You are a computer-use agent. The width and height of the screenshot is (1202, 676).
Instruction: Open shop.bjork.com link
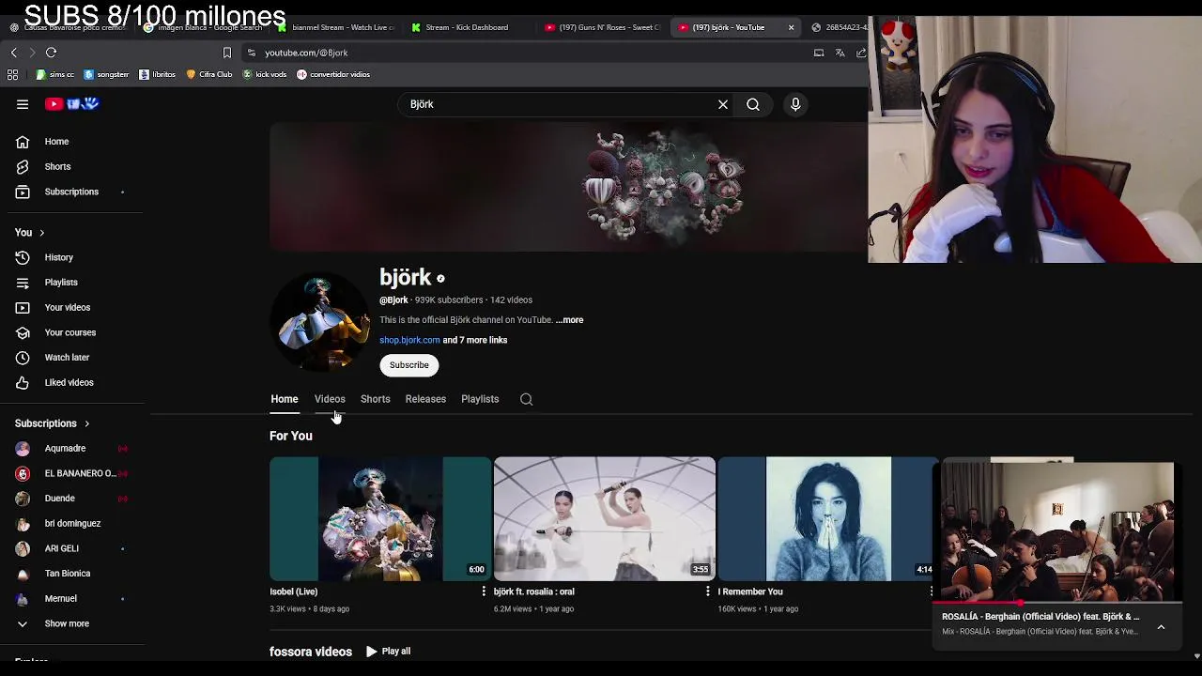409,340
